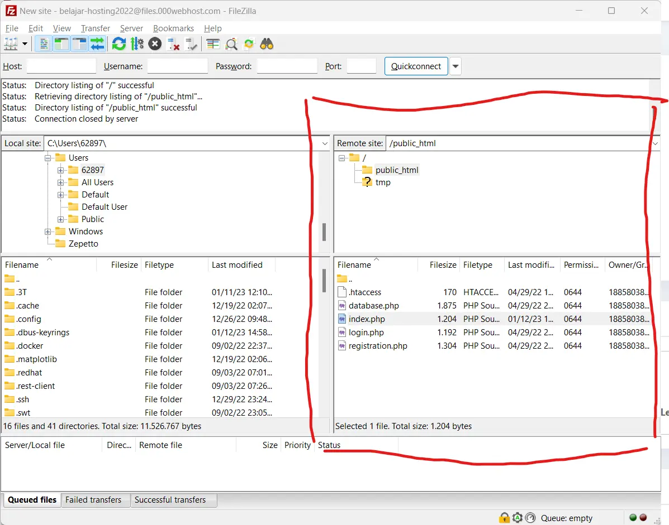
Task: Select the Zepetto folder in local tree
Action: coord(83,244)
